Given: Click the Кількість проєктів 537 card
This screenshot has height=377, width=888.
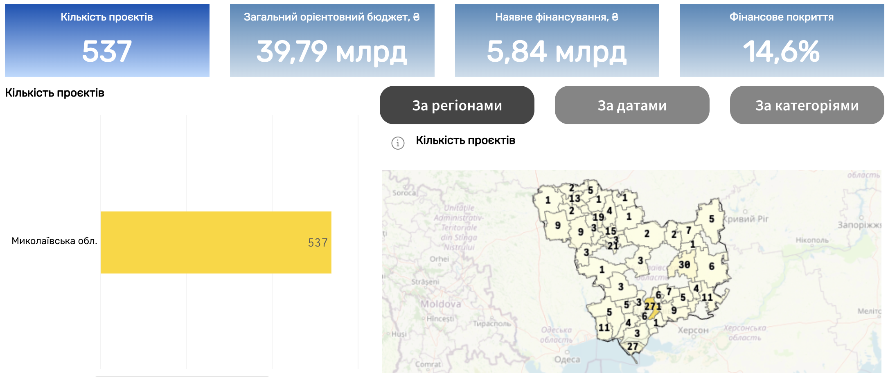Looking at the screenshot, I should (x=107, y=40).
